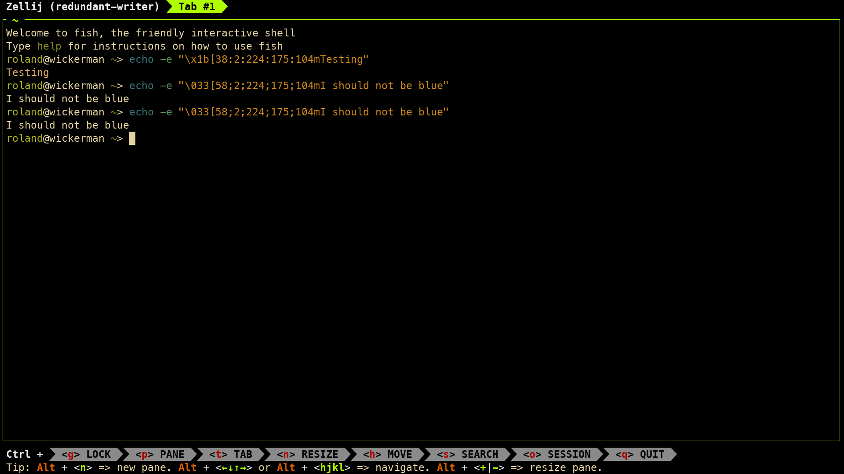844x474 pixels.
Task: Click the hjkl navigate tip keys
Action: coord(332,467)
